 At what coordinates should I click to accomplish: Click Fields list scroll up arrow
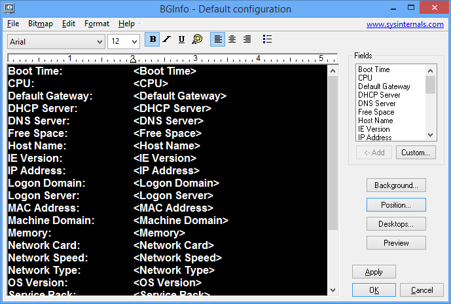pos(430,71)
